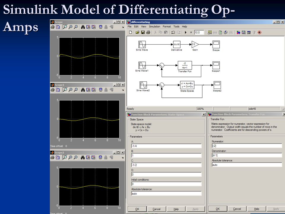This screenshot has width=285, height=214.
Task: Click the 100% zoom value in status bar
Action: coord(200,109)
